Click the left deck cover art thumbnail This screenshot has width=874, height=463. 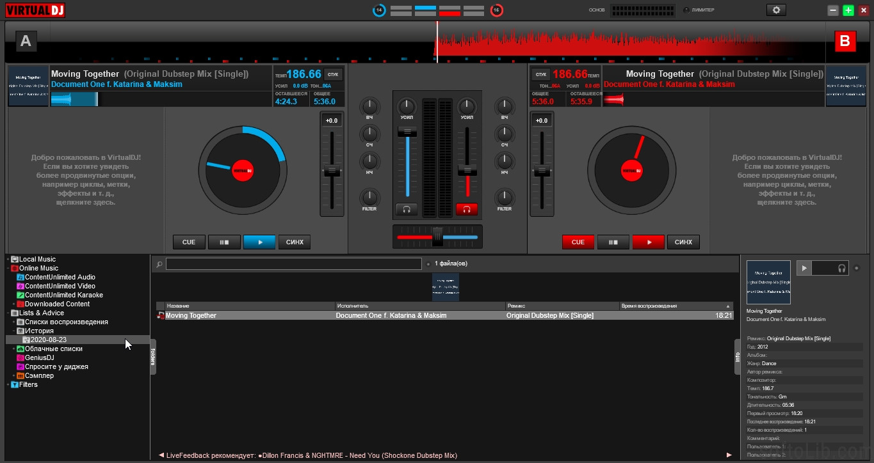(x=28, y=86)
